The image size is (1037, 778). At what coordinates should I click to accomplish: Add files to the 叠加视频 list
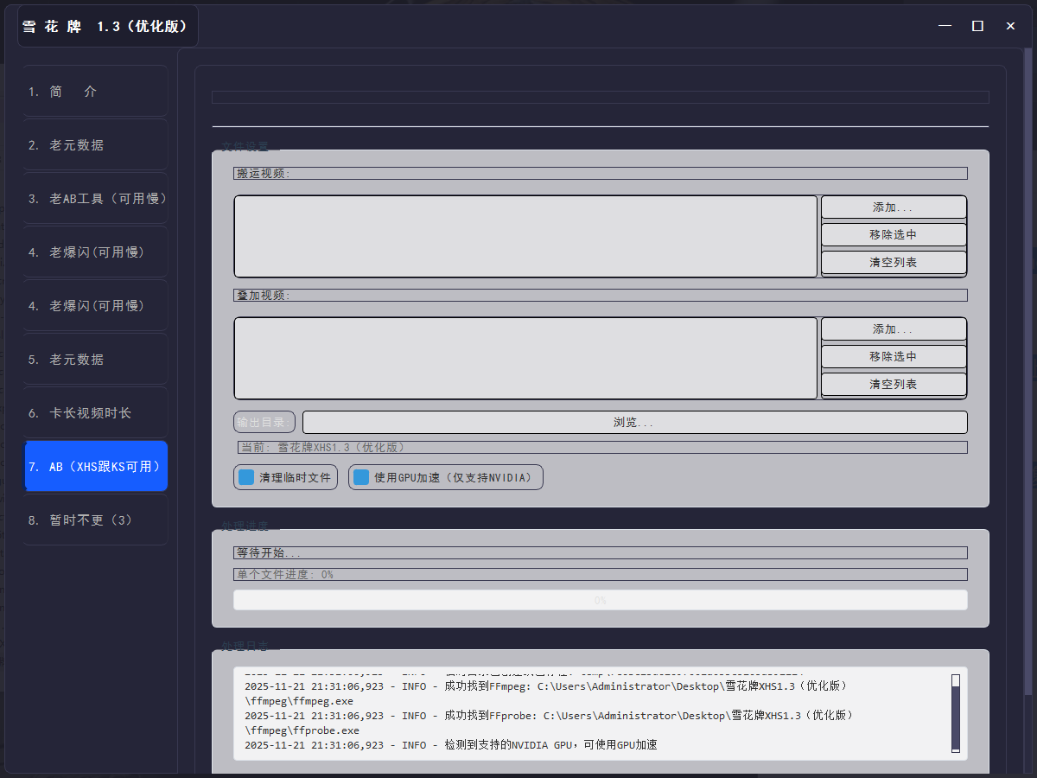click(893, 329)
